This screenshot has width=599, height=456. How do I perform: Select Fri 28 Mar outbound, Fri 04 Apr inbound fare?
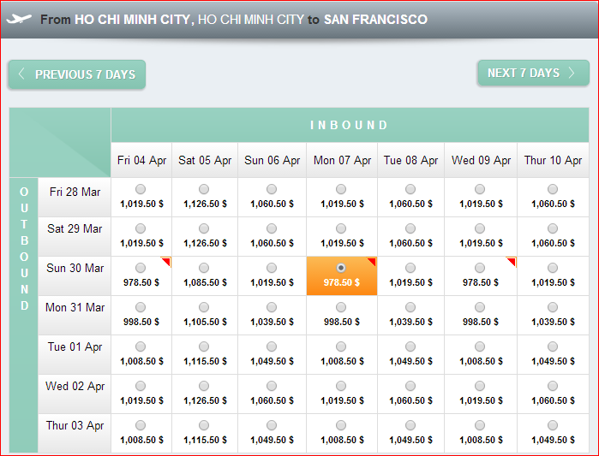coord(141,189)
